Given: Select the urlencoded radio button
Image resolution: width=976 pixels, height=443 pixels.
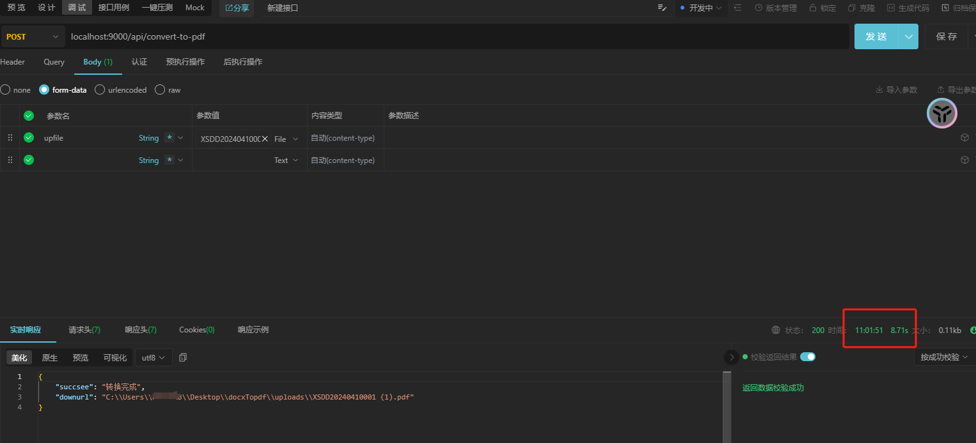Looking at the screenshot, I should (100, 90).
